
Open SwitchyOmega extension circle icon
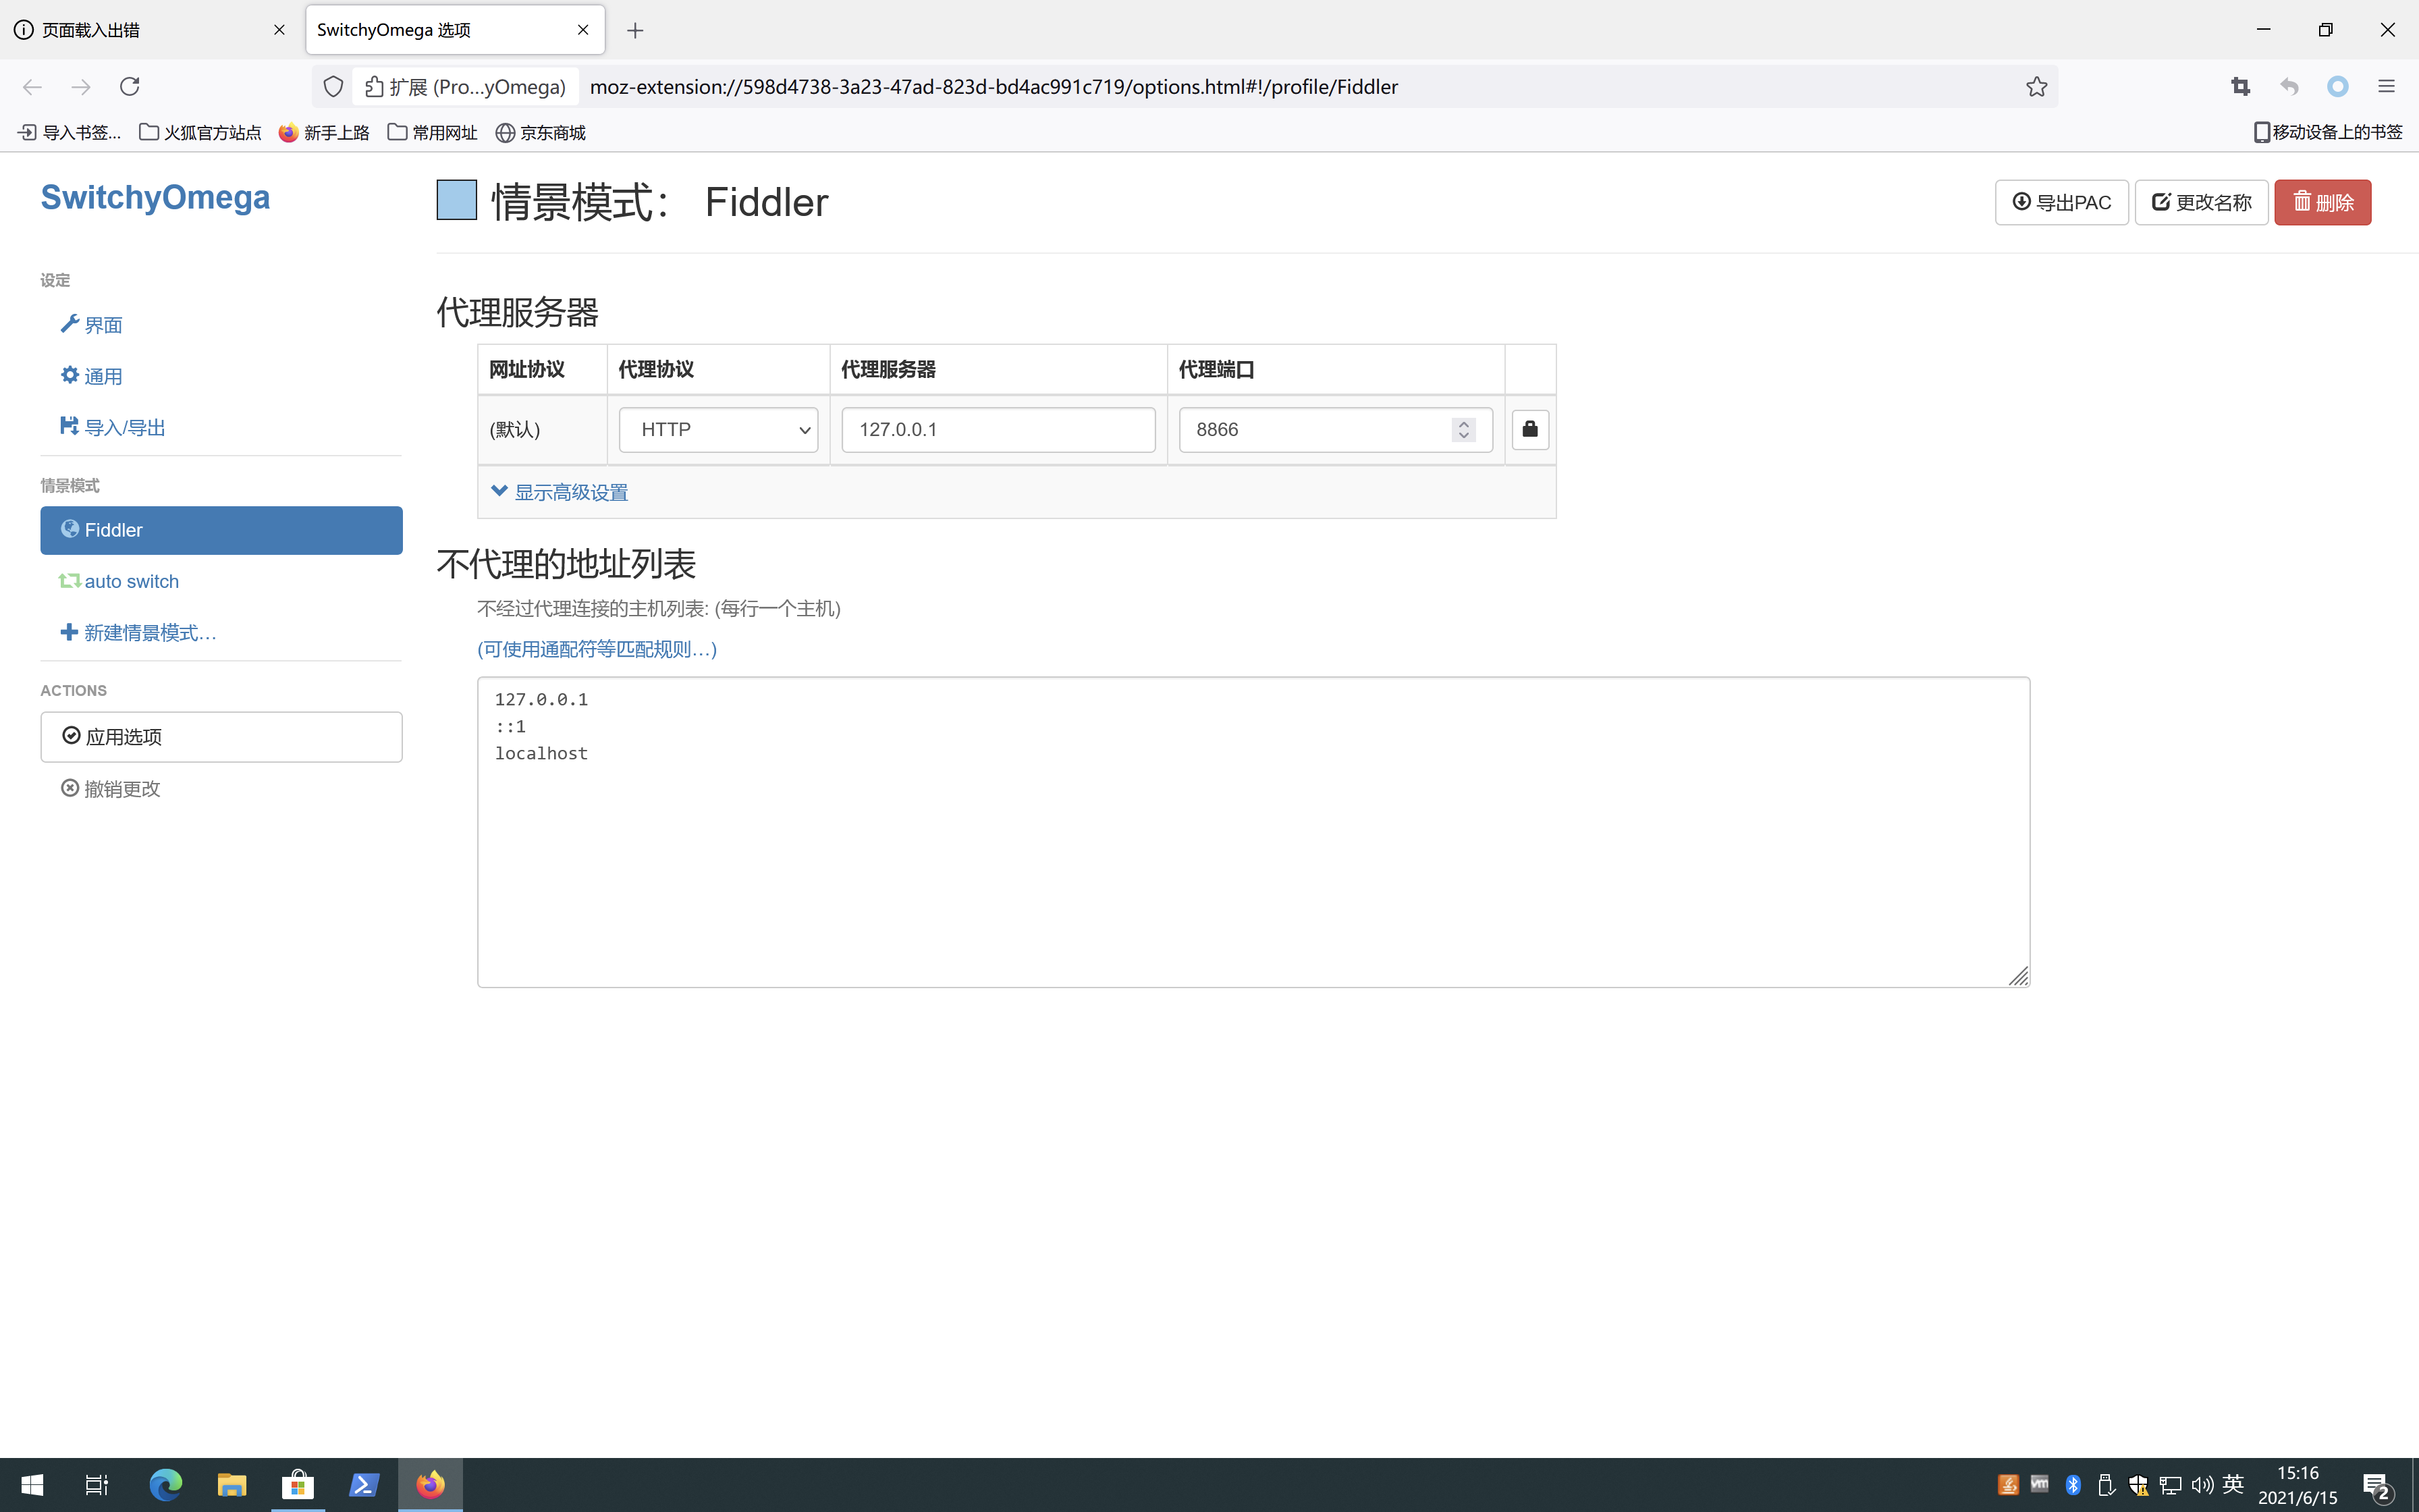[x=2337, y=87]
